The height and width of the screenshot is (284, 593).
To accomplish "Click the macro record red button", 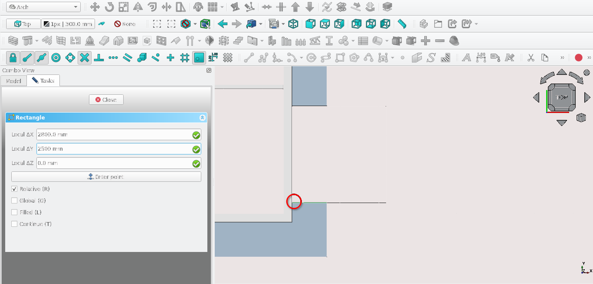I will pos(578,58).
